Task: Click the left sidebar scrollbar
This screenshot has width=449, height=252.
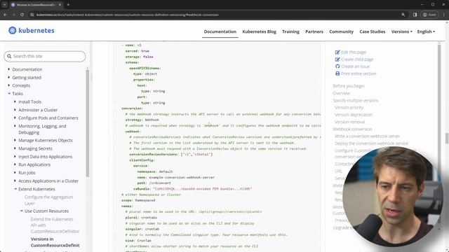Action: click(87, 123)
